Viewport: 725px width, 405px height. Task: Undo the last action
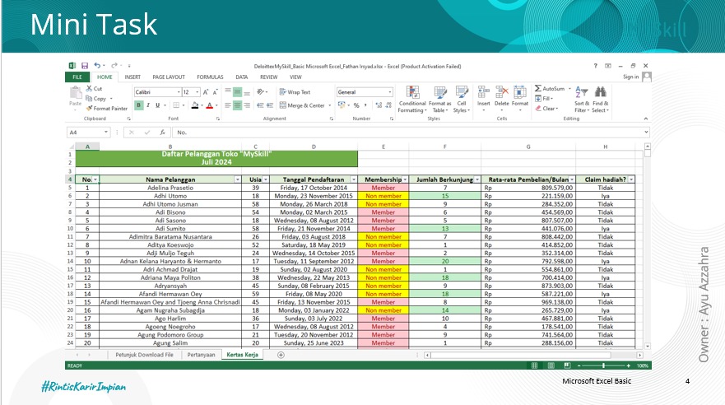pyautogui.click(x=97, y=66)
